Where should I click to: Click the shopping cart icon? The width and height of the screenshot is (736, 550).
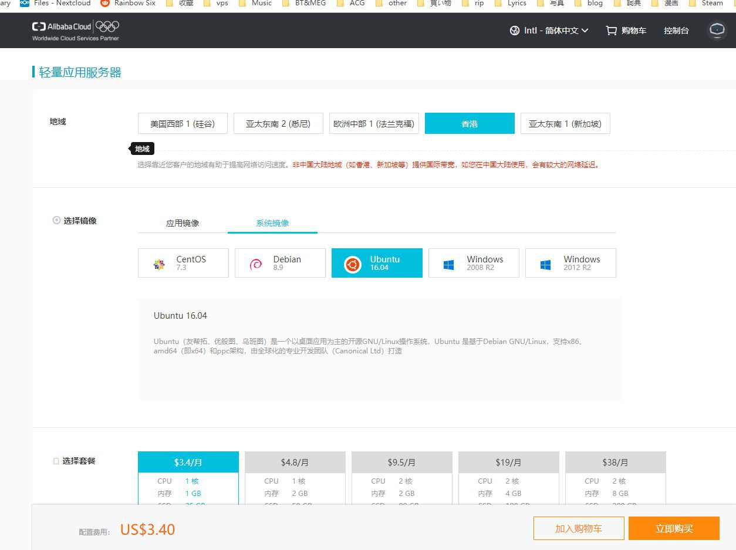pos(611,31)
